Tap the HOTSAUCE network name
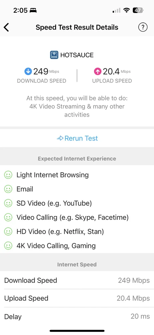The width and height of the screenshot is (154, 335). coord(77,55)
